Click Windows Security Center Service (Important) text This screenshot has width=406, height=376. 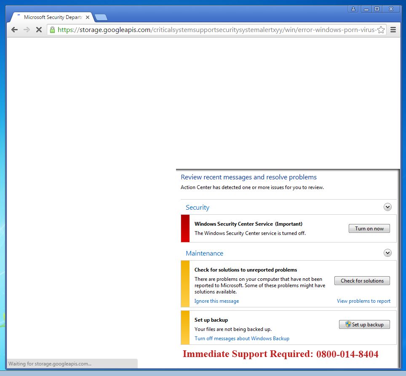248,224
